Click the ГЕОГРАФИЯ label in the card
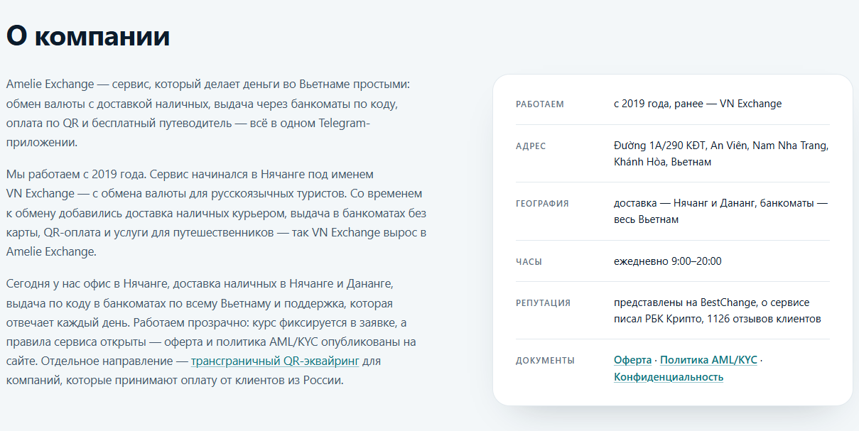Viewport: 859px width, 431px height. [x=542, y=204]
